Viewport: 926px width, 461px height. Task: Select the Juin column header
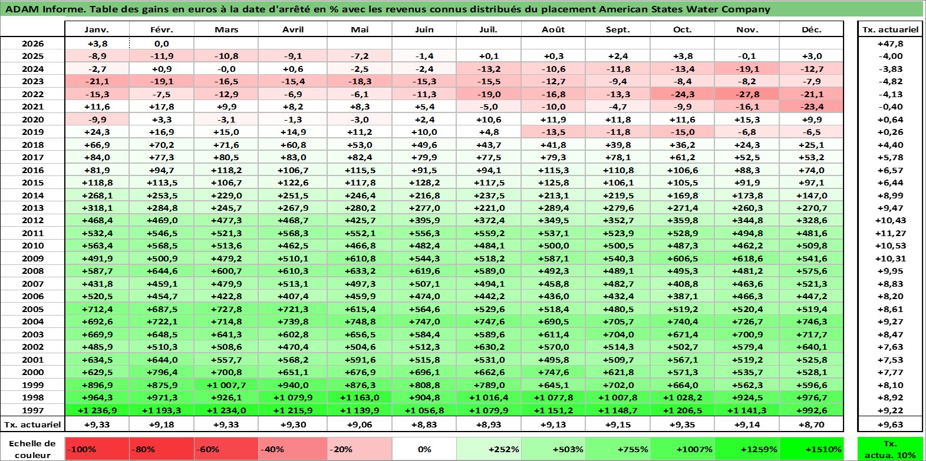coord(424,29)
